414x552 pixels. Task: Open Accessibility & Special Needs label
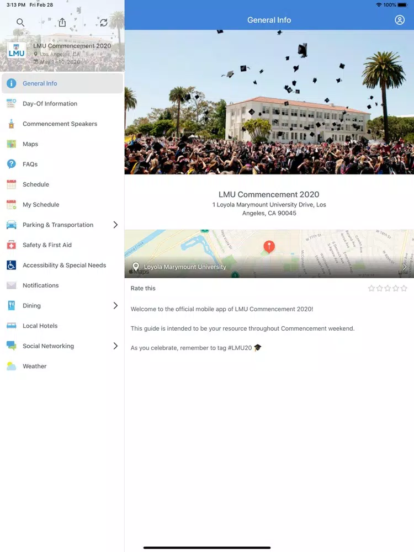(x=65, y=265)
